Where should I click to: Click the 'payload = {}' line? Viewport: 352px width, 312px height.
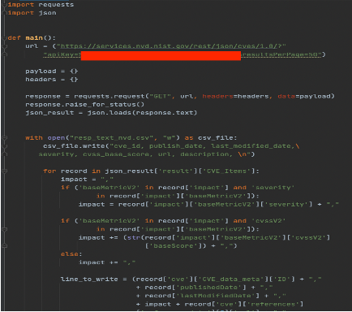52,71
